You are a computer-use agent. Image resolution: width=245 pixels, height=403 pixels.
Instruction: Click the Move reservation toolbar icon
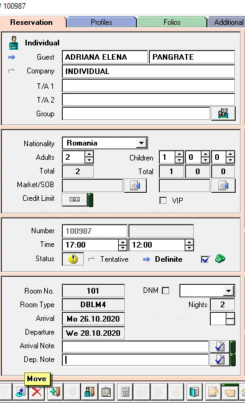pyautogui.click(x=20, y=392)
